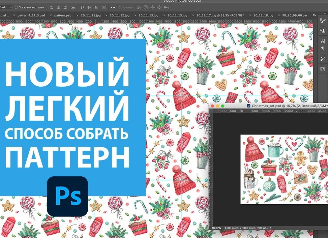The height and width of the screenshot is (238, 328).
Task: Zoom the Christmas_set.psd window green button
Action: [223, 106]
